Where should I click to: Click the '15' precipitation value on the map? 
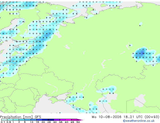143,53
